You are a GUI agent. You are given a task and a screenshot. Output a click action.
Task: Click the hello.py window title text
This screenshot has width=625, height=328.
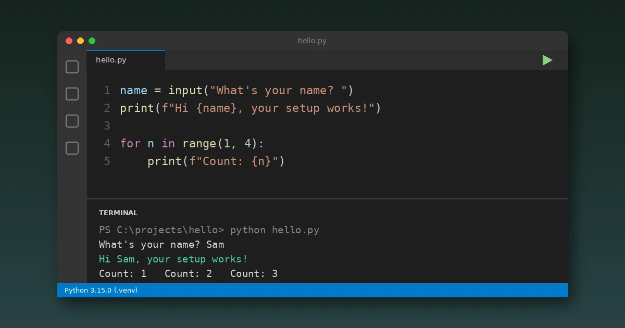click(312, 41)
